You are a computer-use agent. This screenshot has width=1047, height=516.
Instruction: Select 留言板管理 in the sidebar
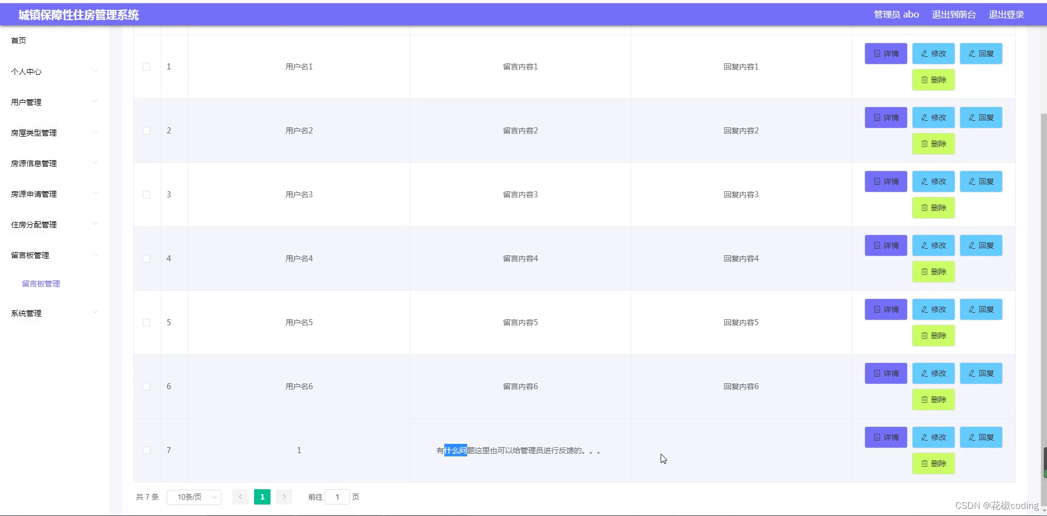[40, 283]
